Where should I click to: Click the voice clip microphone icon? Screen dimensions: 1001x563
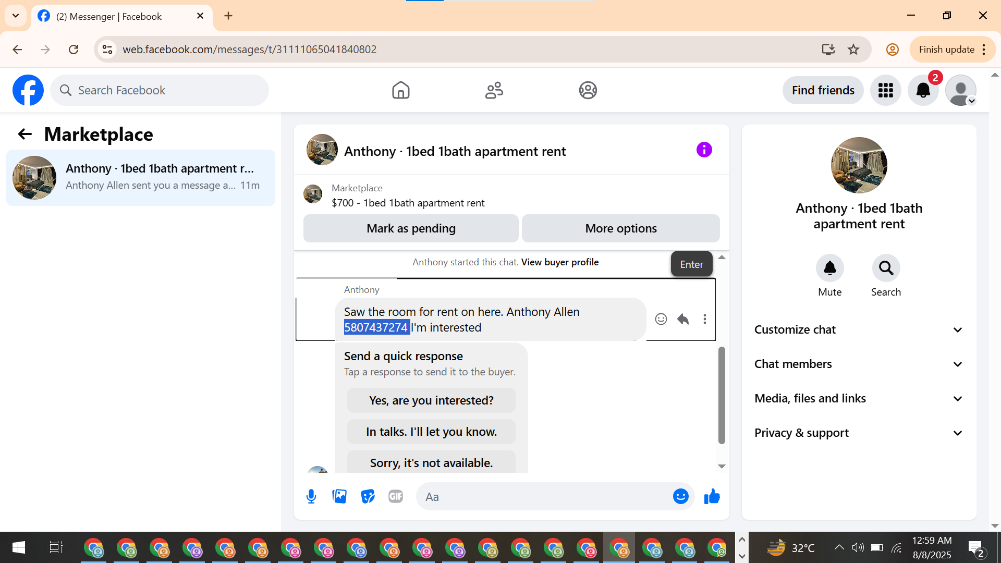(311, 496)
